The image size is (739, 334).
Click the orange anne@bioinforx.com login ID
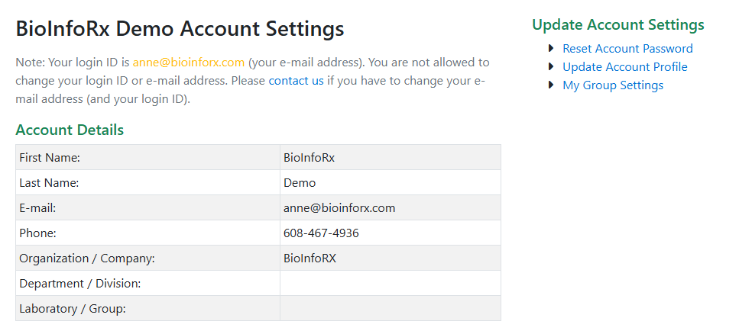[x=189, y=62]
